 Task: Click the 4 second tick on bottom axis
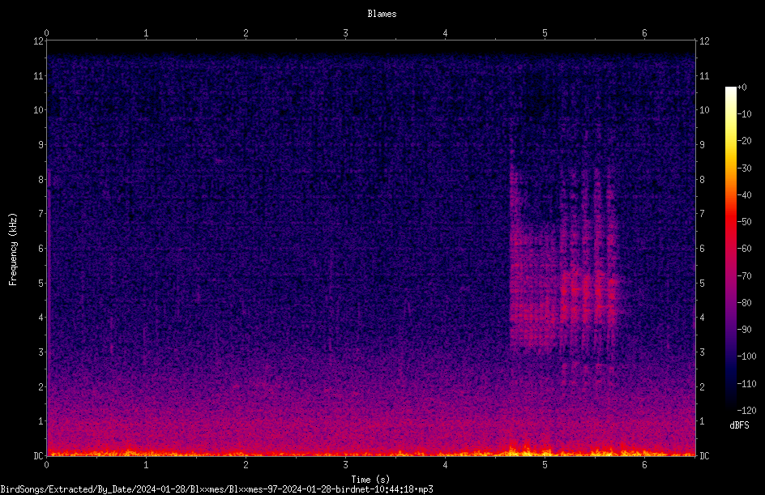point(446,465)
